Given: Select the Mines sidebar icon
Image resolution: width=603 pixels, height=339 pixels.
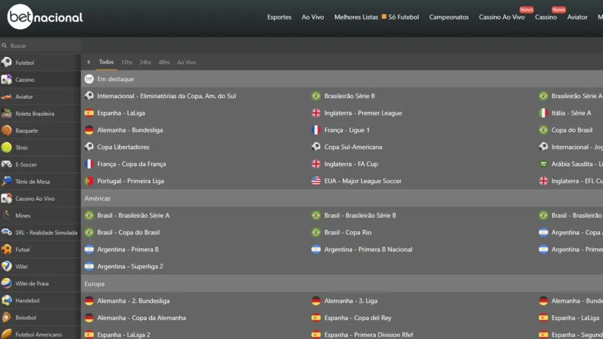Looking at the screenshot, I should (x=6, y=215).
